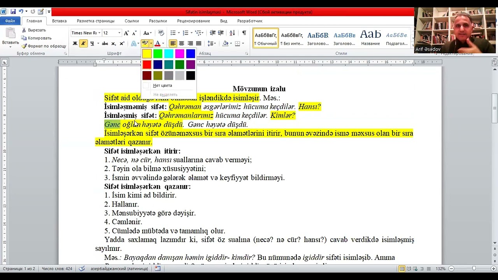
Task: Choose Нет цвета option
Action: (x=162, y=86)
